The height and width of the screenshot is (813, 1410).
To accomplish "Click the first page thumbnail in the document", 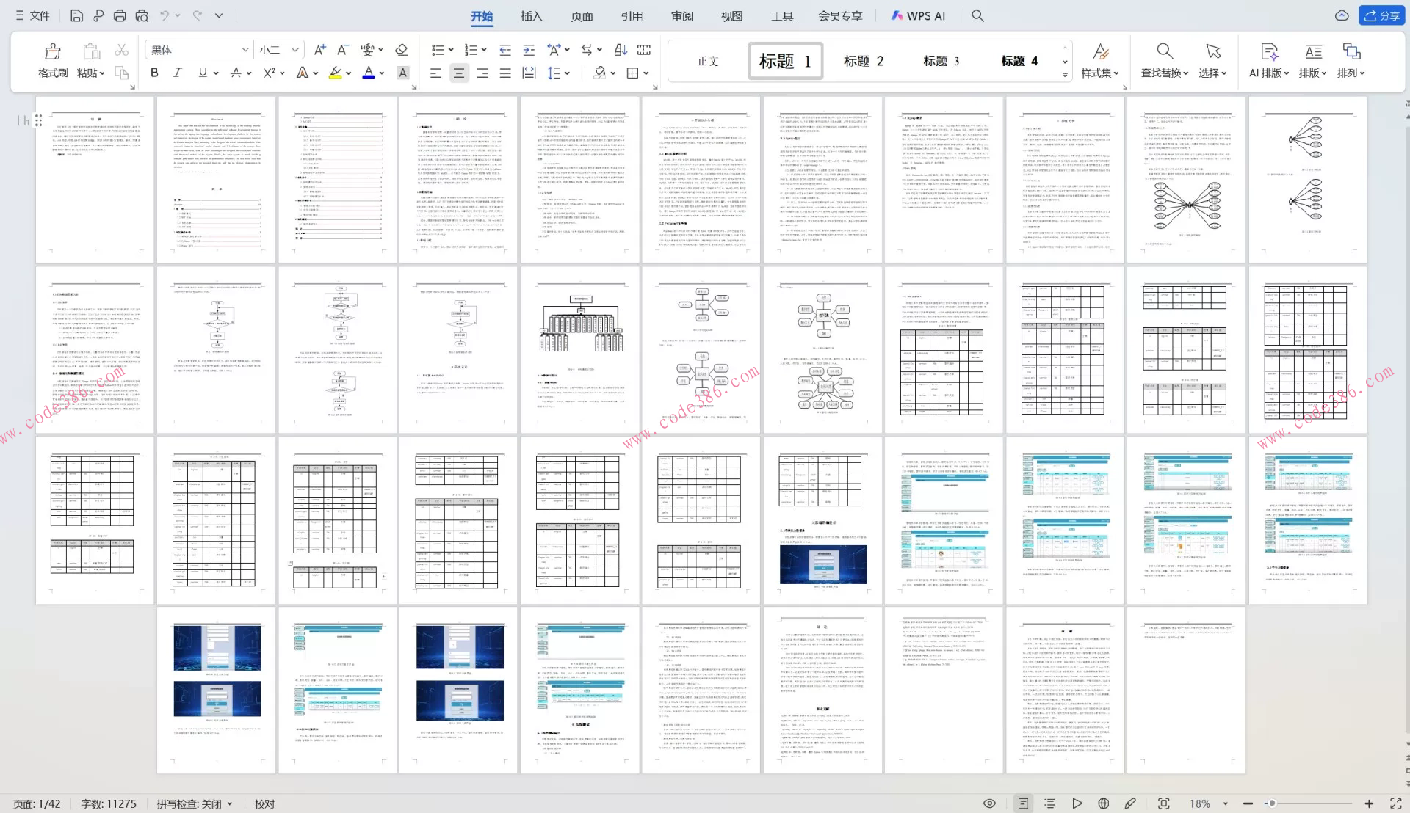I will 95,180.
